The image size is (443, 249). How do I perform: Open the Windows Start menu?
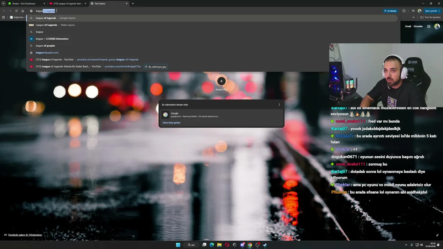tap(178, 245)
